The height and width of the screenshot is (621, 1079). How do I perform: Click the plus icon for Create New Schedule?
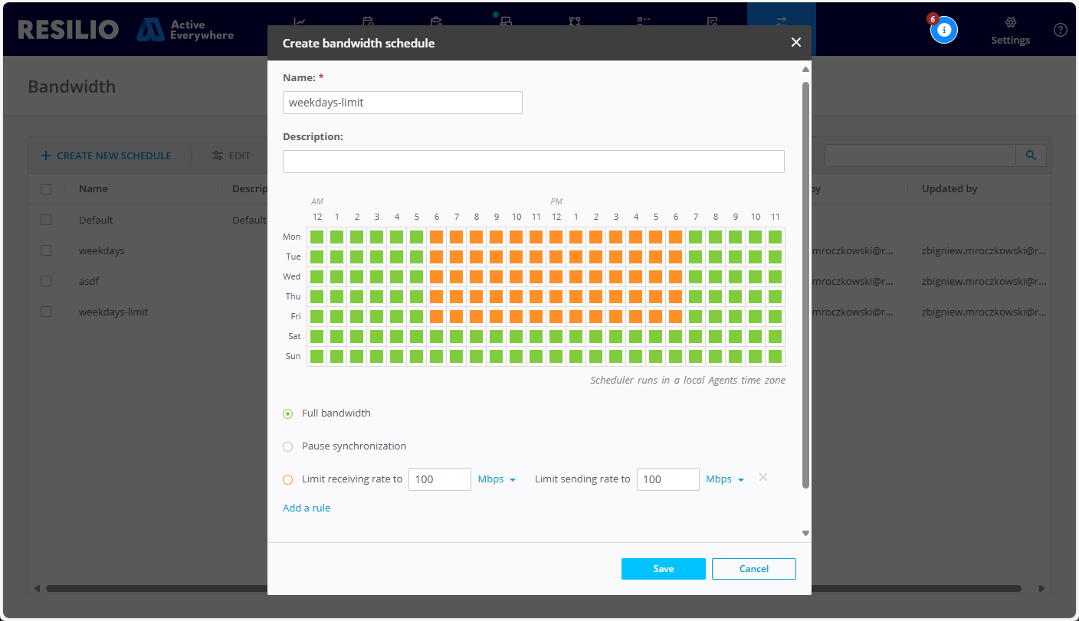click(46, 155)
